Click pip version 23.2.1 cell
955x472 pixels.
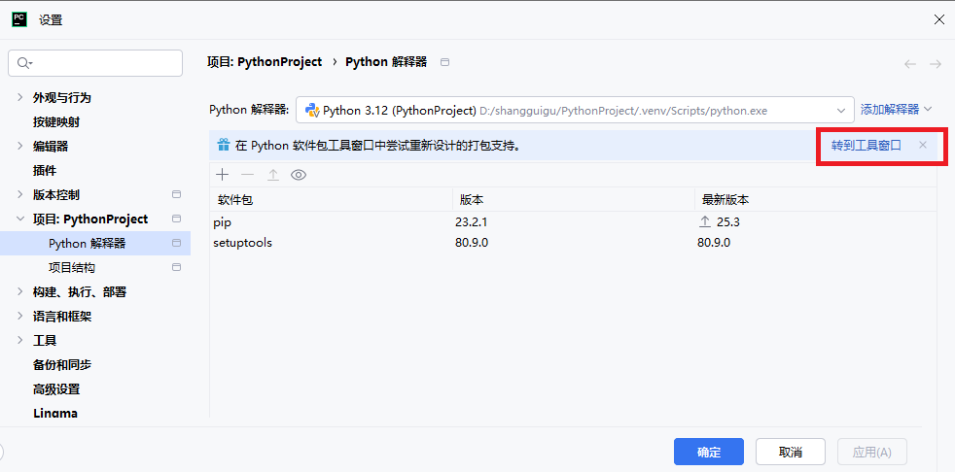[472, 222]
